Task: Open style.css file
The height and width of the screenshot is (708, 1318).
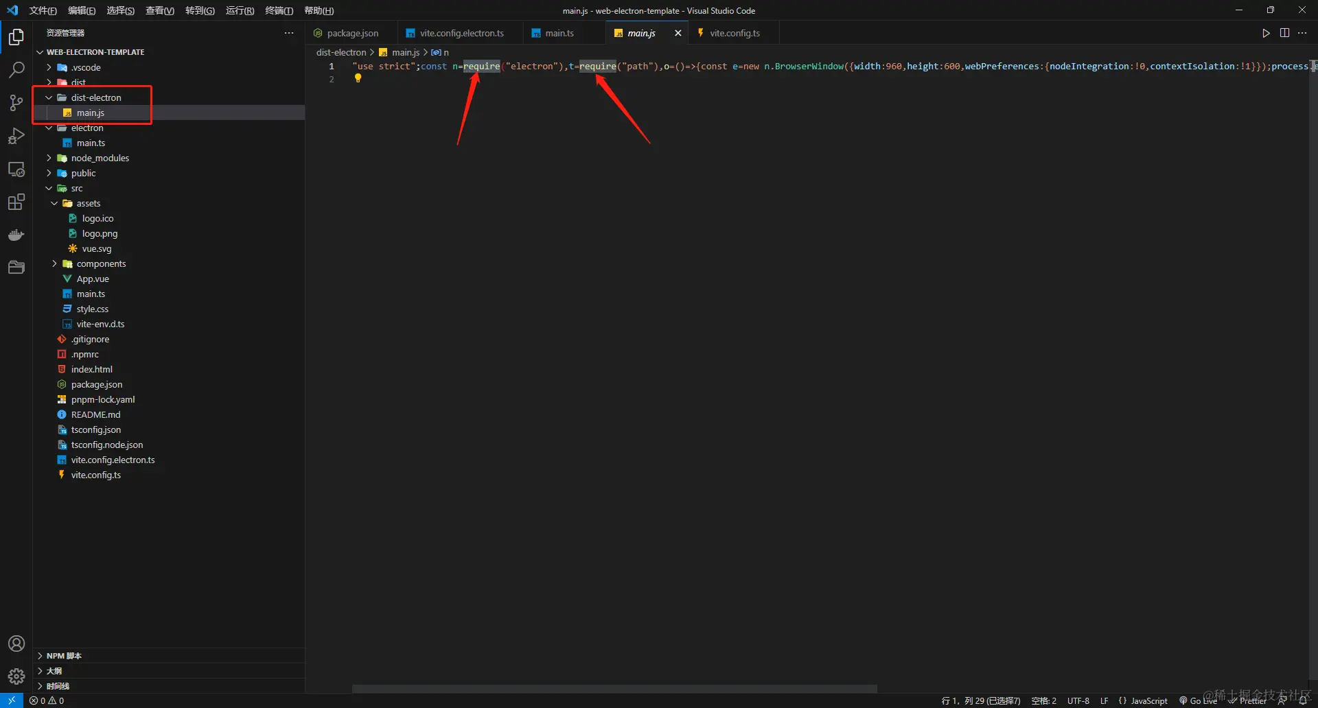Action: pos(169,309)
